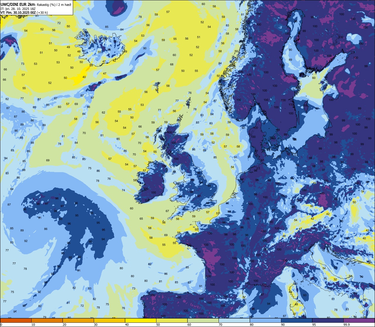Image resolution: width=375 pixels, height=327 pixels.
Task: Click the 70–80 percent pale blue legend swatch
Action: pyautogui.click(x=234, y=320)
